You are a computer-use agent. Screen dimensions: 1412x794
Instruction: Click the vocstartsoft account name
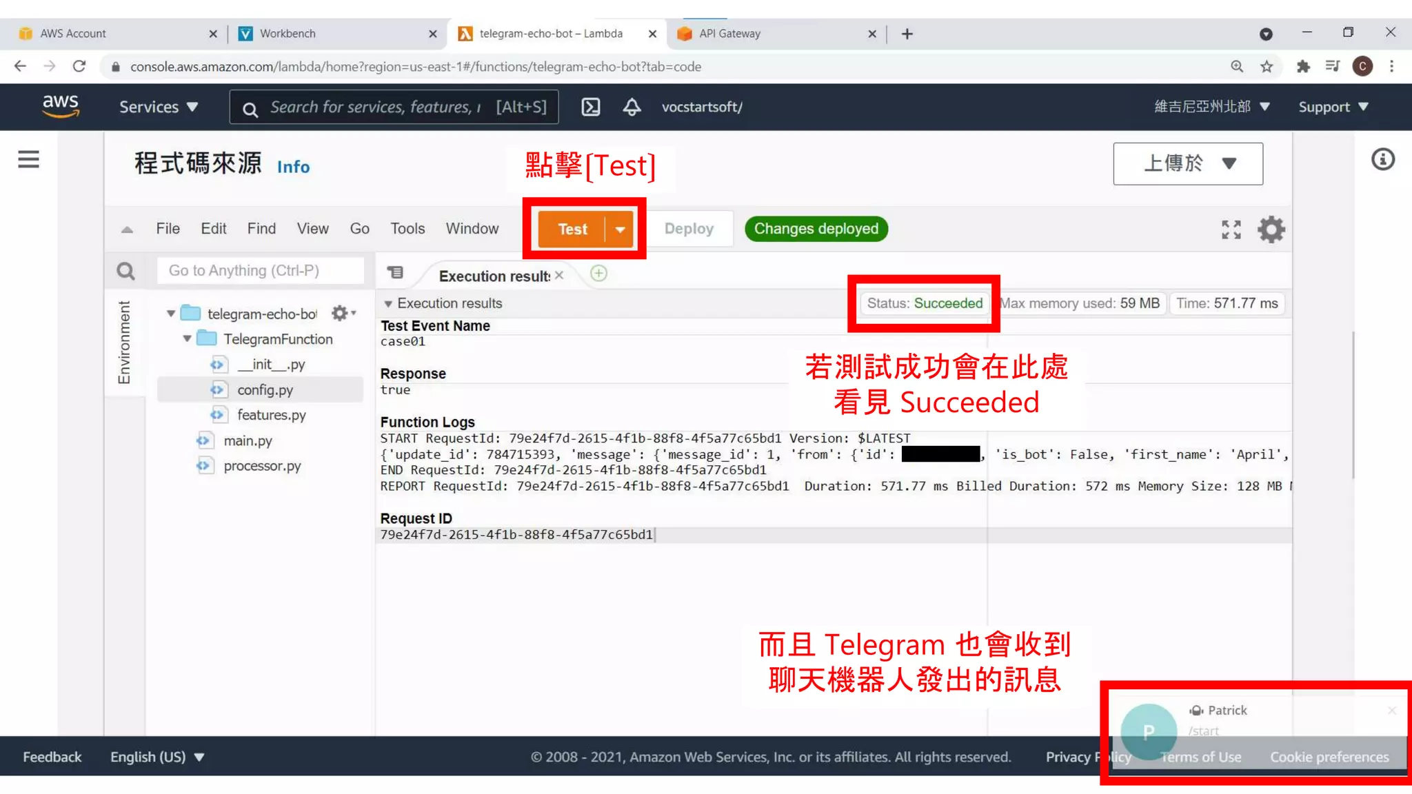tap(702, 107)
